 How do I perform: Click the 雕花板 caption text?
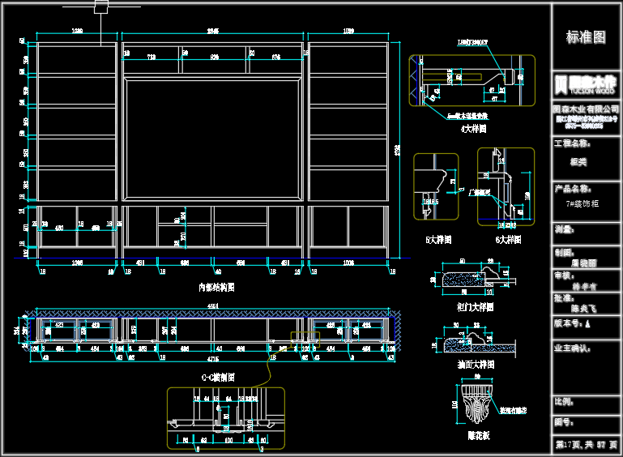(x=477, y=435)
